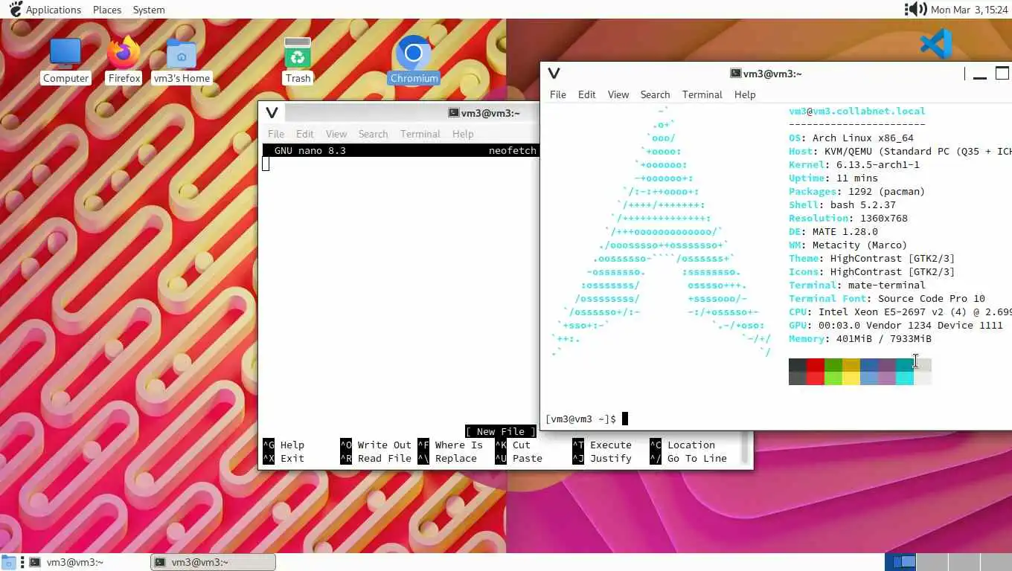Open File menu in neofetch terminal
The width and height of the screenshot is (1012, 571).
pyautogui.click(x=557, y=94)
